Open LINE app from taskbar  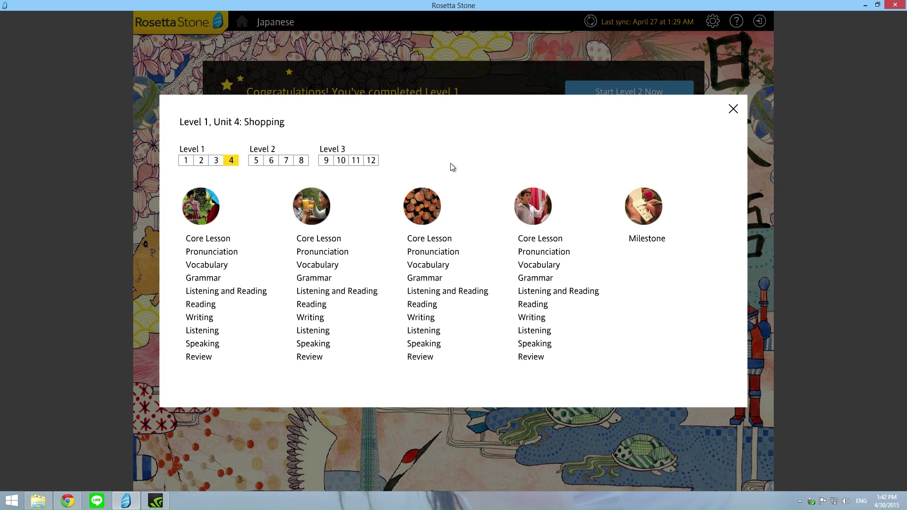point(97,501)
